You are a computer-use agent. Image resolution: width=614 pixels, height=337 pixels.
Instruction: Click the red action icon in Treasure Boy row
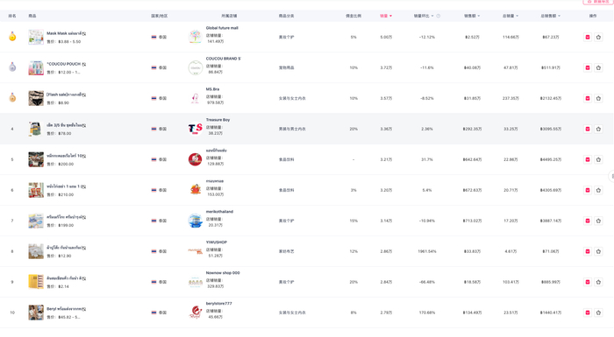coord(588,129)
